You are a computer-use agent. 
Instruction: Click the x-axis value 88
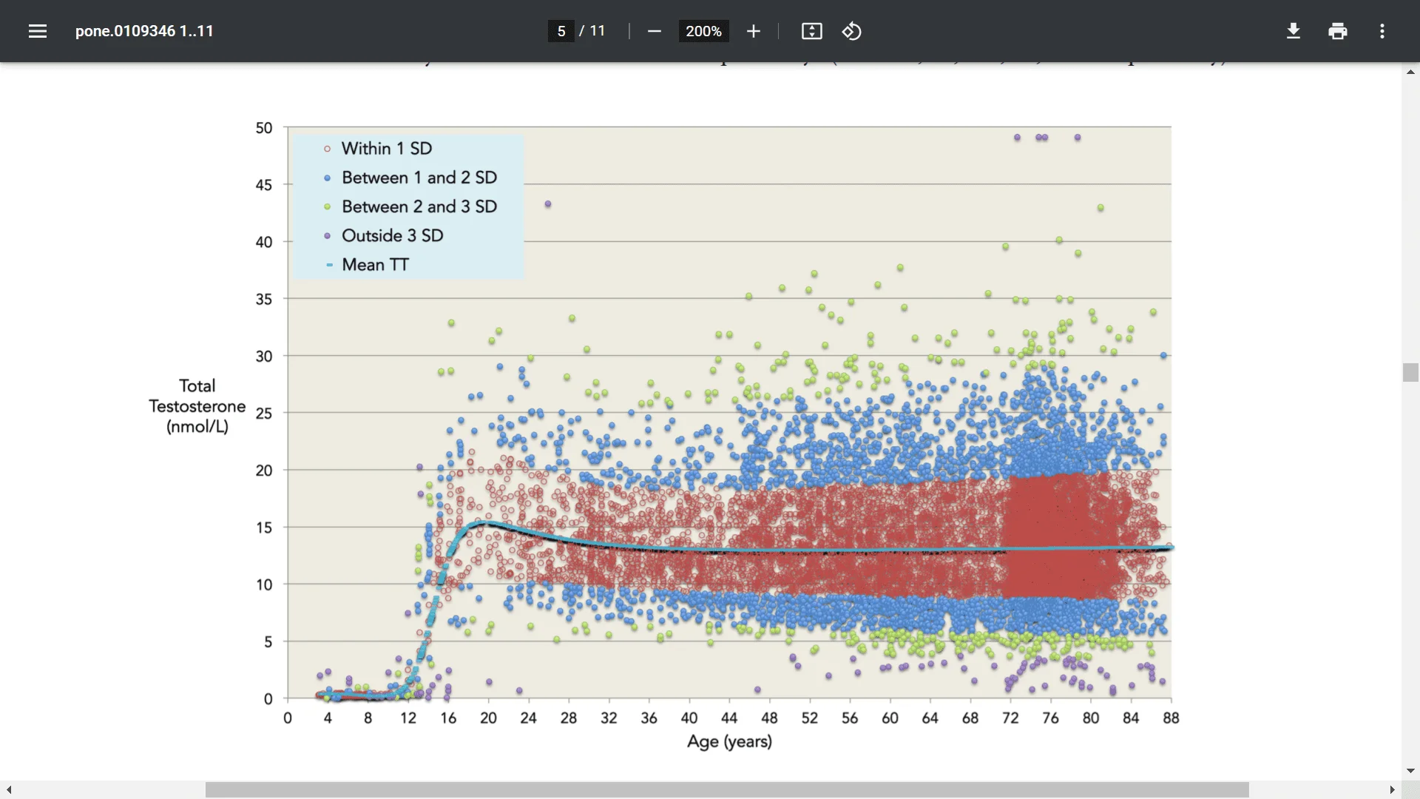tap(1171, 718)
